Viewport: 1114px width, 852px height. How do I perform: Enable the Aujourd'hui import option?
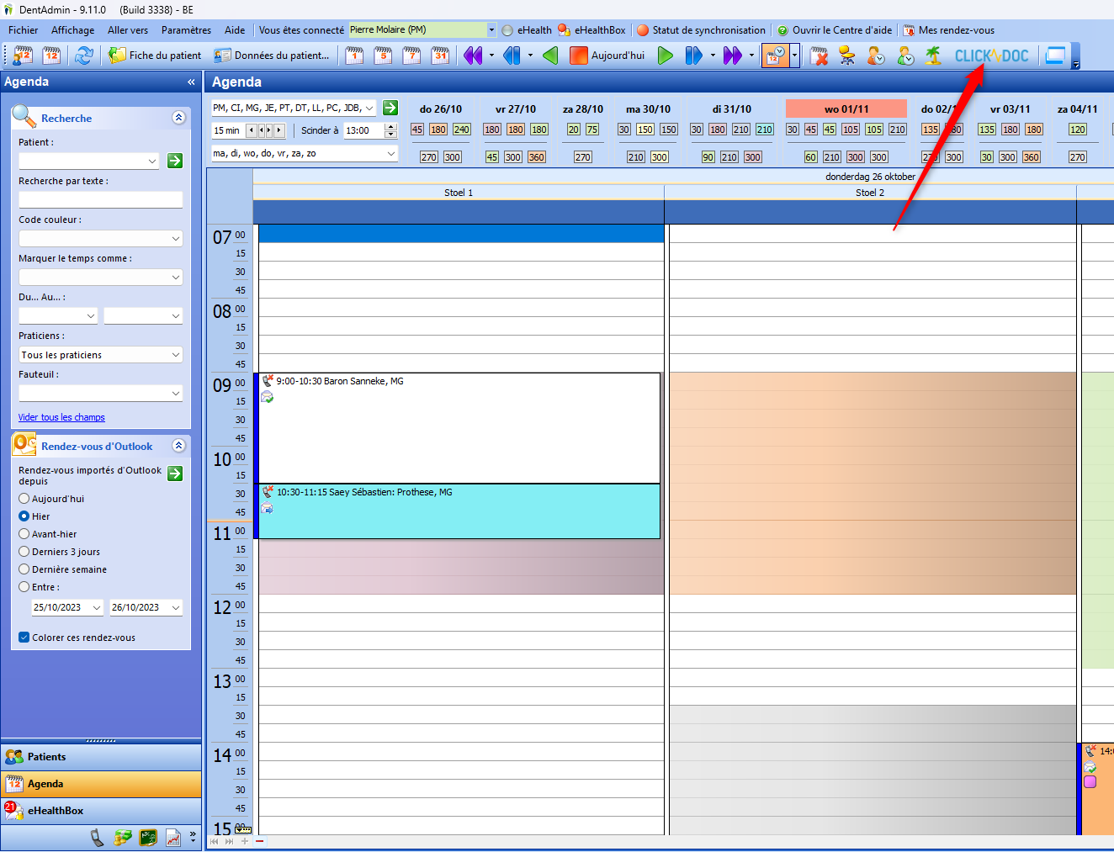coord(25,499)
